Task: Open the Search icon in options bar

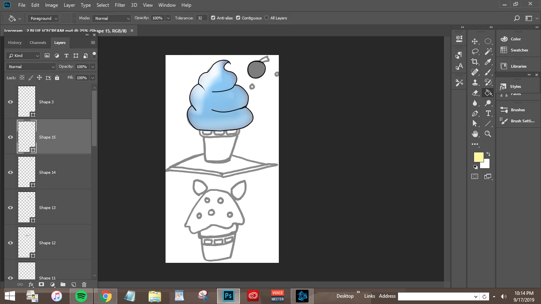Action: coord(516,18)
